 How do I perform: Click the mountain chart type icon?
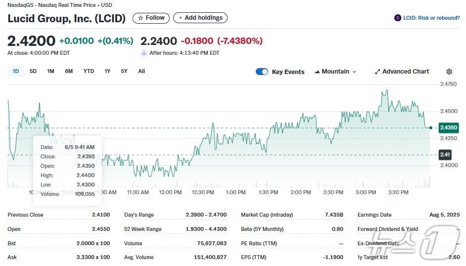click(317, 72)
